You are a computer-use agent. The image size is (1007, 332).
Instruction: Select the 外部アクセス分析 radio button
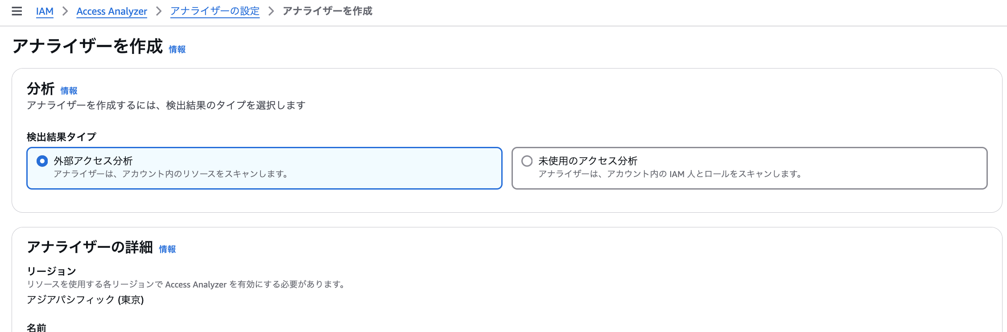point(42,161)
